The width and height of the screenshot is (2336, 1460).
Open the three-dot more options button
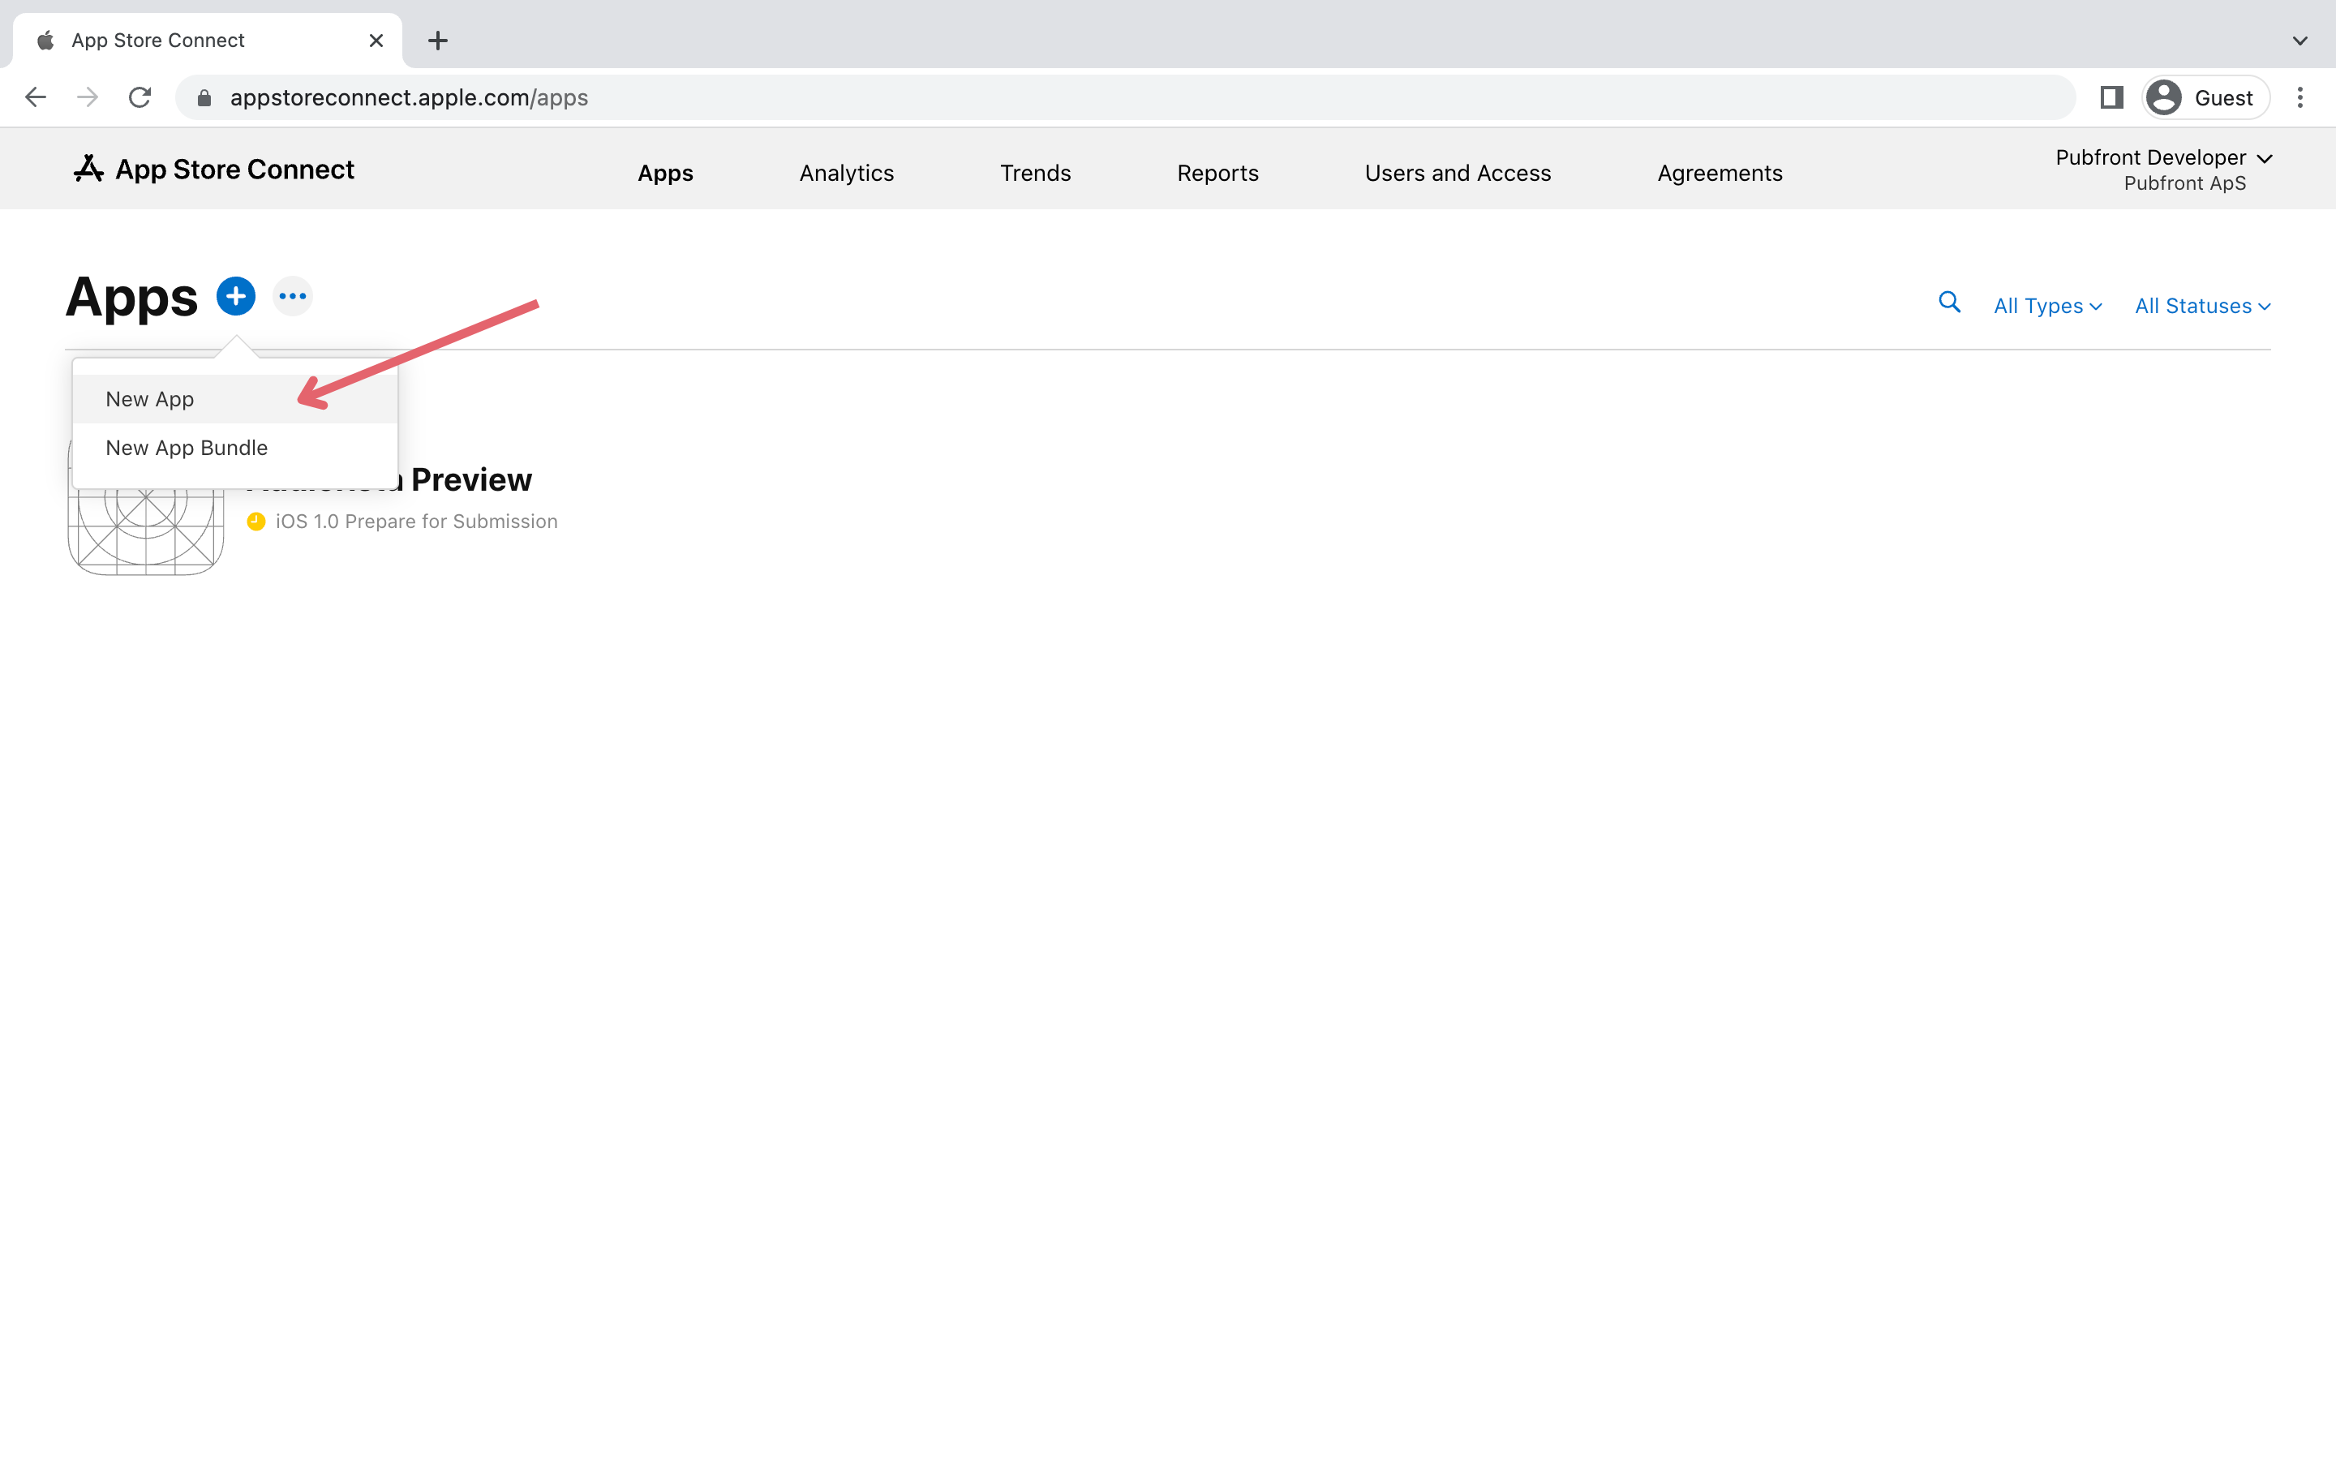coord(293,296)
